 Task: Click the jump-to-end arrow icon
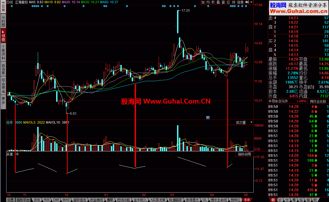247,2
